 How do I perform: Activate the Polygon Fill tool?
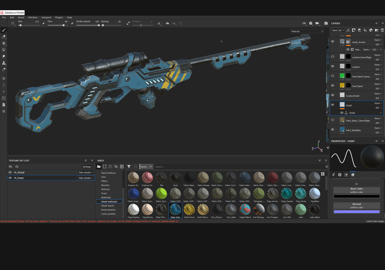[x=4, y=50]
